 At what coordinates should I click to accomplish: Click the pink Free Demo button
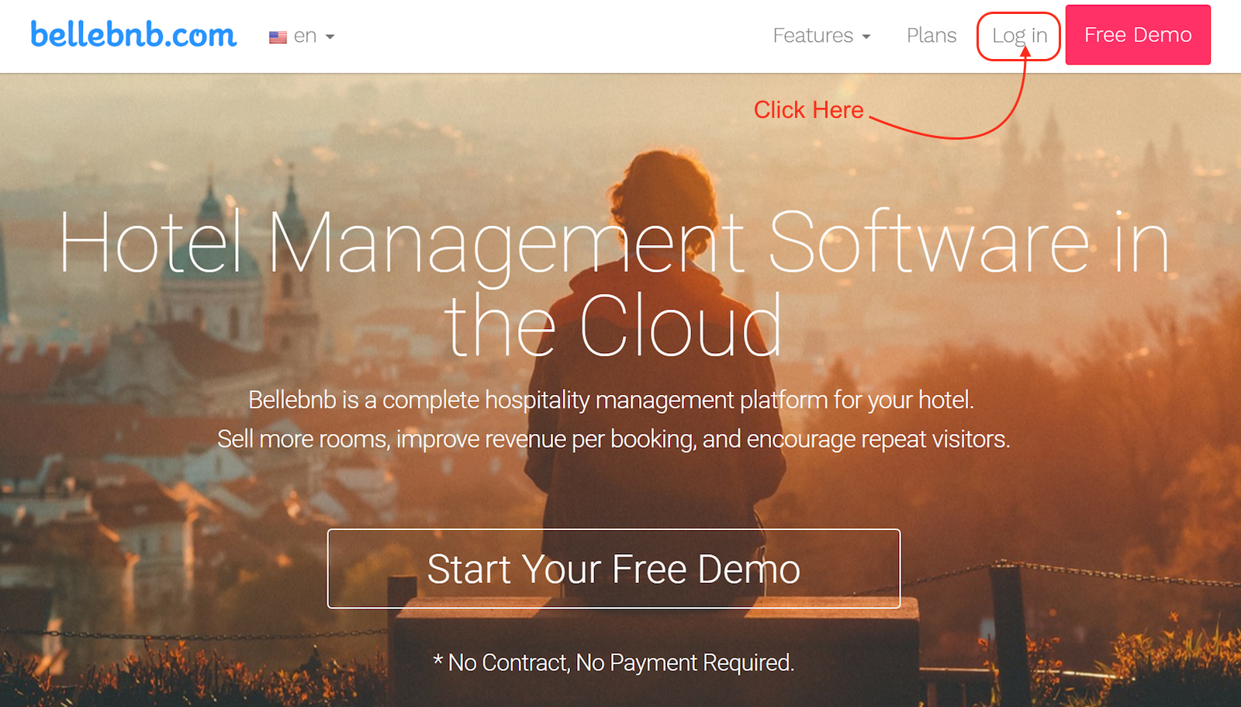(1138, 35)
